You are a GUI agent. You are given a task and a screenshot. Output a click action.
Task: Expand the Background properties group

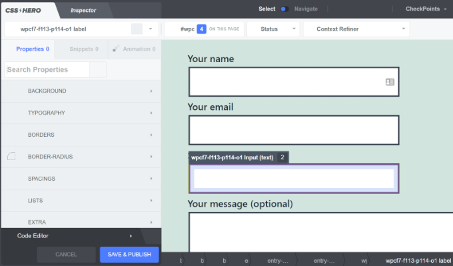click(81, 91)
